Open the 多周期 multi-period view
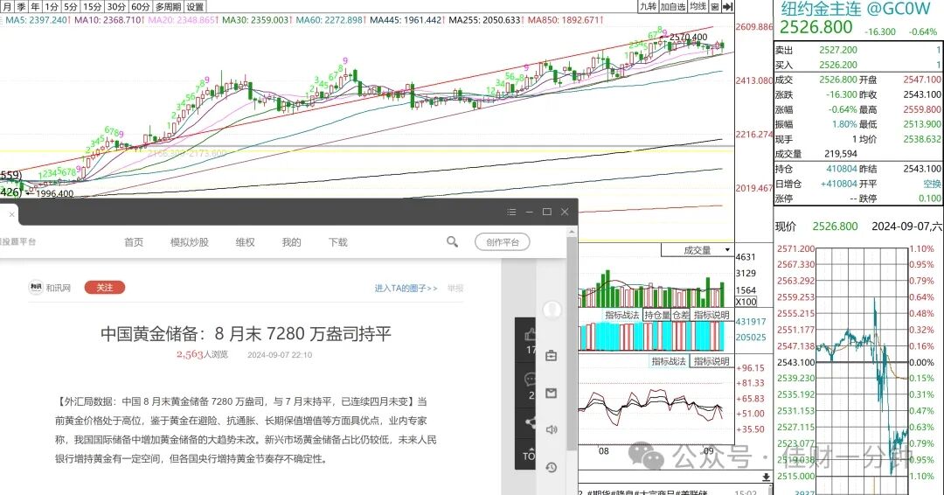944x495 pixels. point(168,7)
